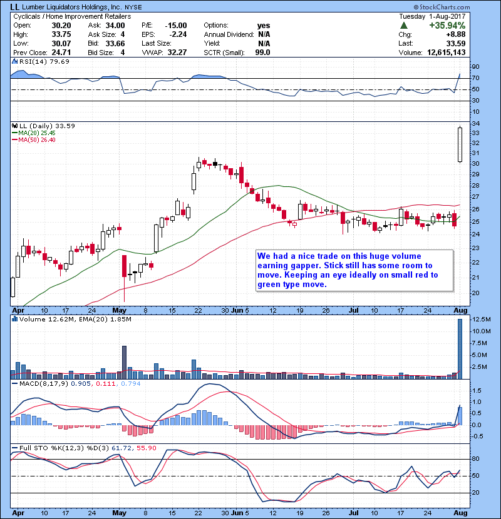
Task: Click the blue annotation text box
Action: click(x=354, y=270)
